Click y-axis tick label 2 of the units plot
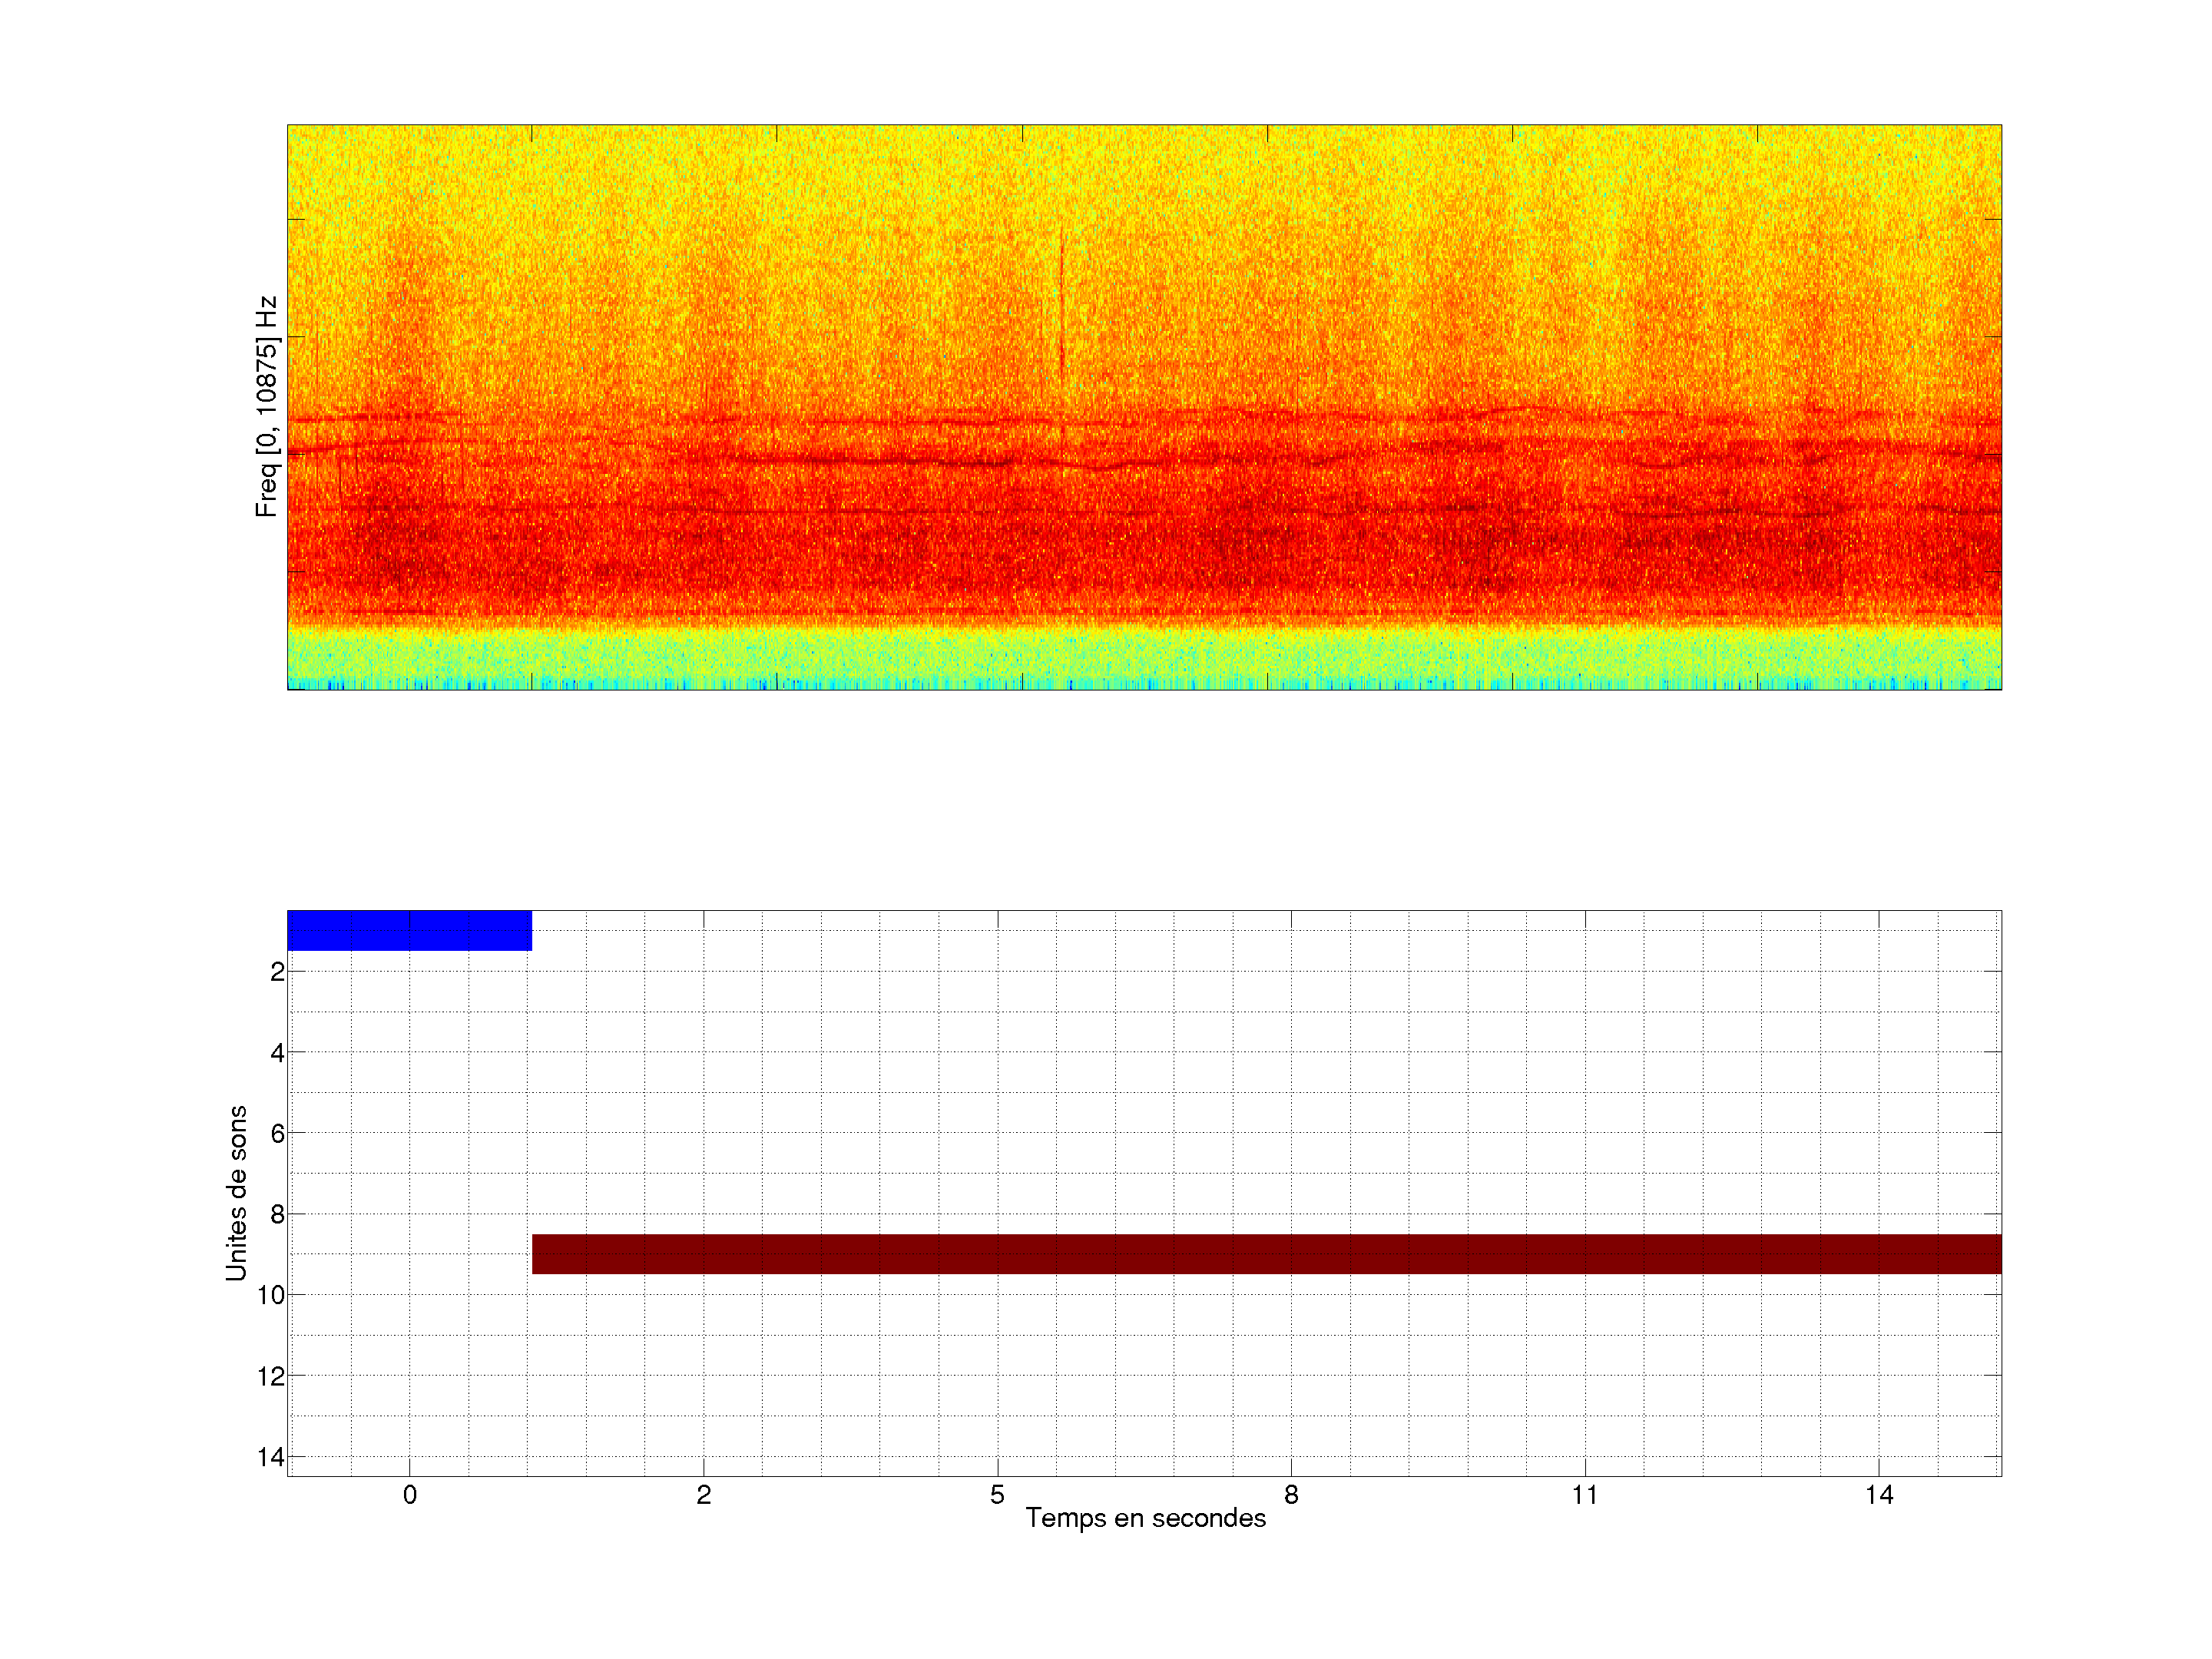 coord(277,972)
